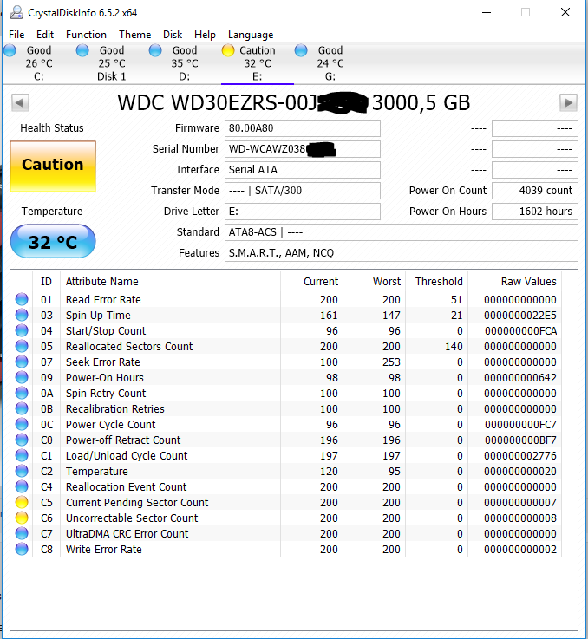Screen dimensions: 588x639
Task: Click the status icon for Spin-Up Time
Action: pos(22,315)
